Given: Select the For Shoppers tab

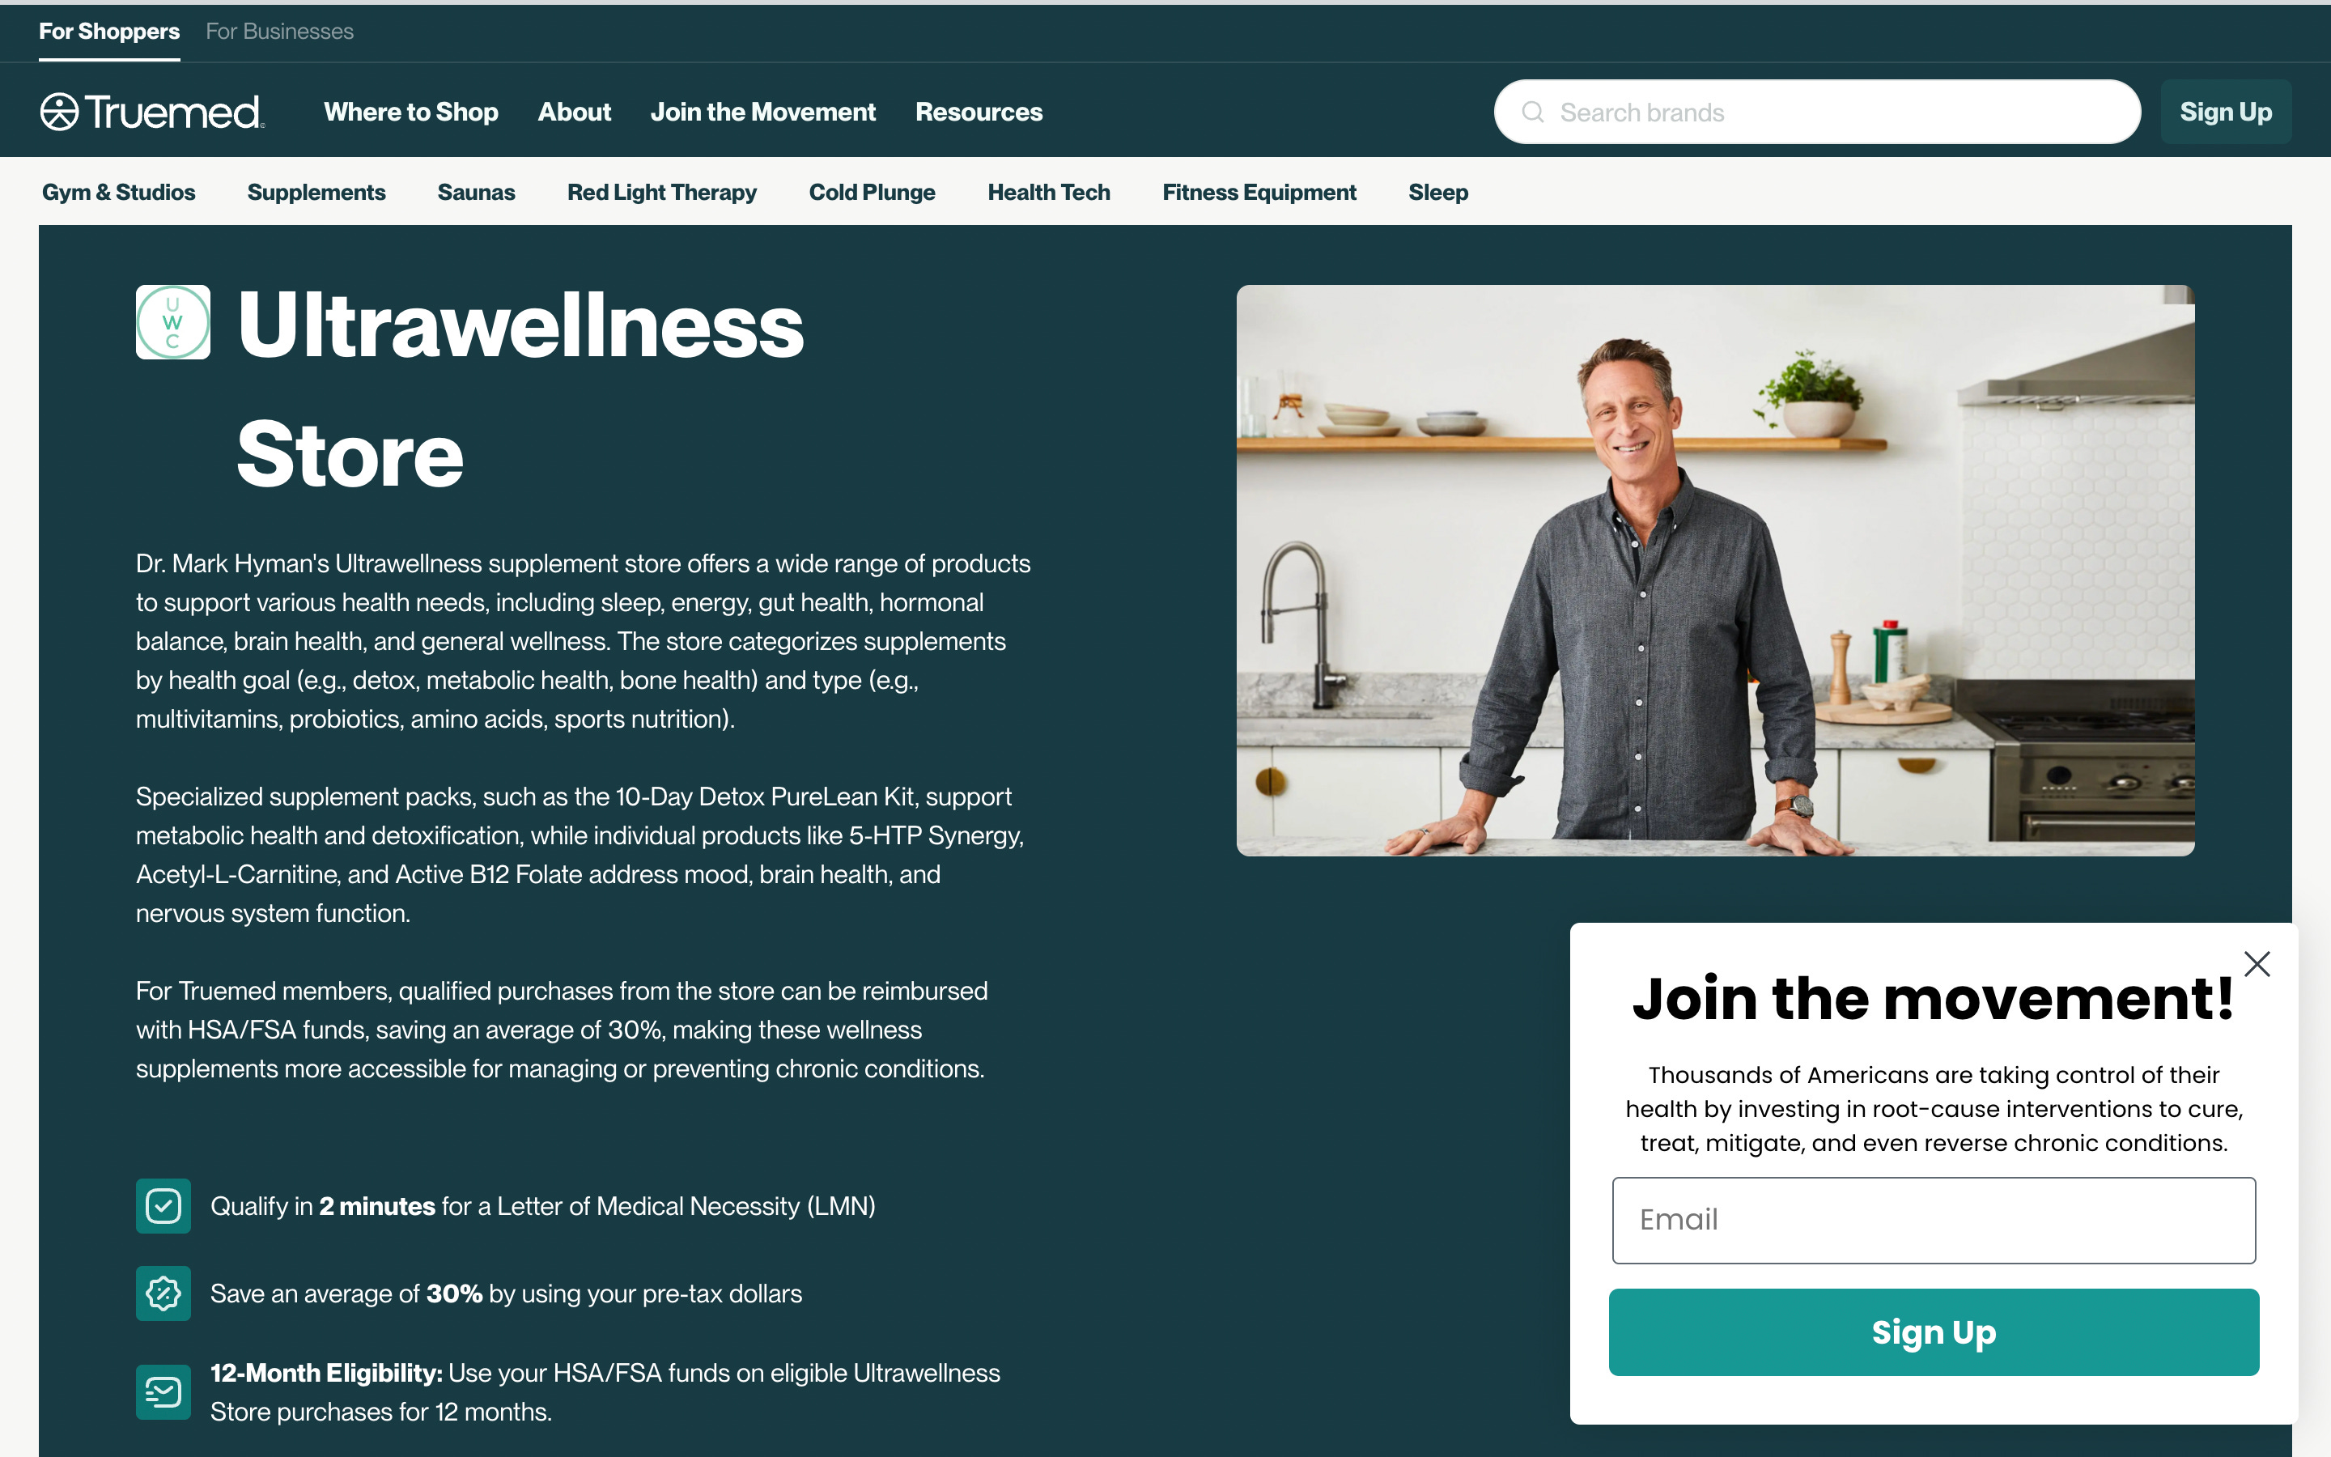Looking at the screenshot, I should point(108,32).
